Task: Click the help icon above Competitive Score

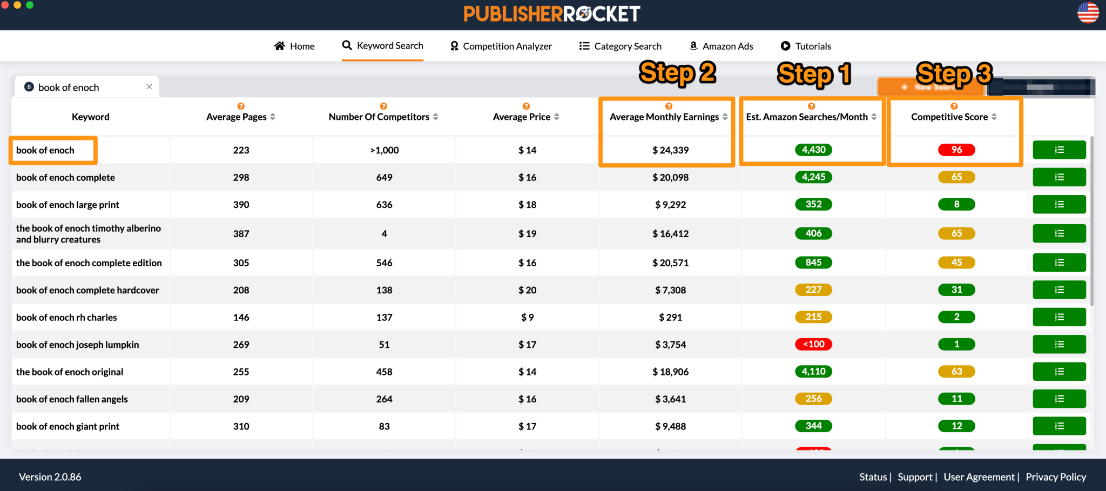Action: point(954,106)
